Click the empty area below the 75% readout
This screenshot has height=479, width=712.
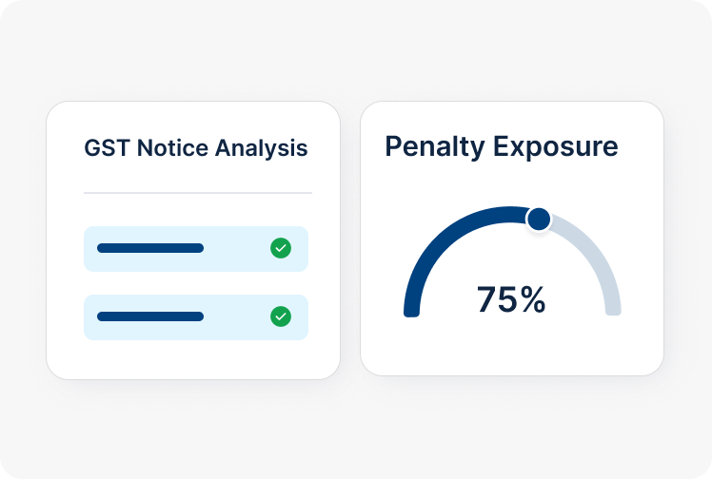tap(511, 347)
